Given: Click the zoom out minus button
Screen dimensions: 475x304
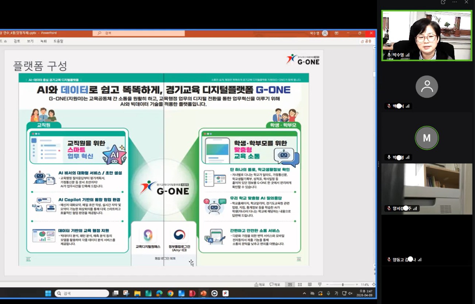Looking at the screenshot, I should [x=328, y=285].
